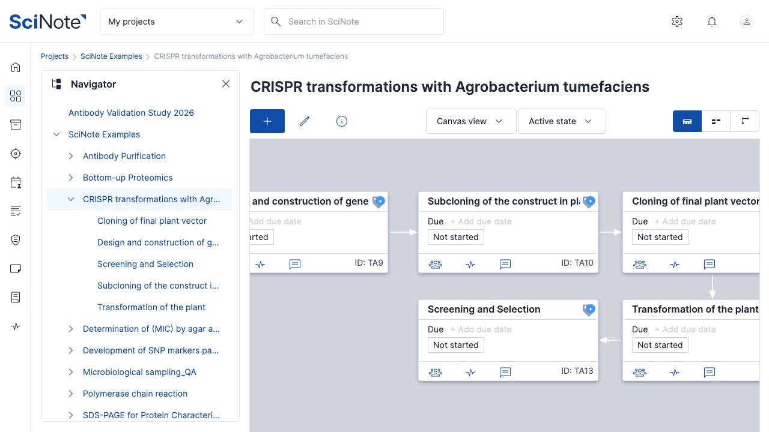Image resolution: width=769 pixels, height=432 pixels.
Task: Open comments on Screening and Selection card
Action: (x=505, y=372)
